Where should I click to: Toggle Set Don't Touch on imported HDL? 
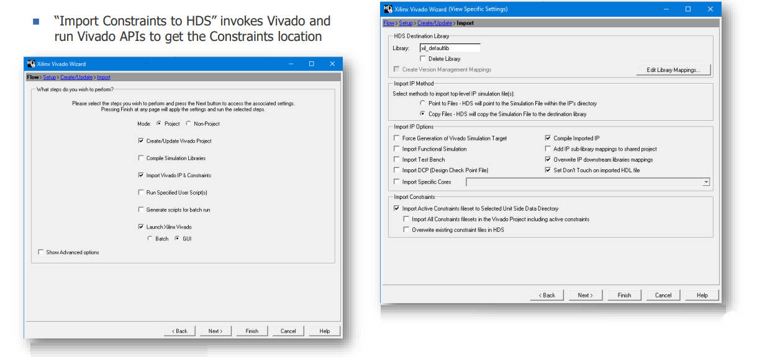(548, 170)
